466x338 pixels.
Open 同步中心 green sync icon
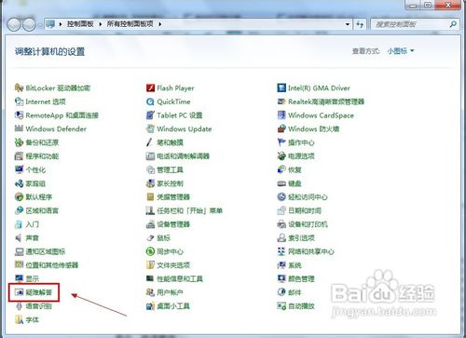150,251
